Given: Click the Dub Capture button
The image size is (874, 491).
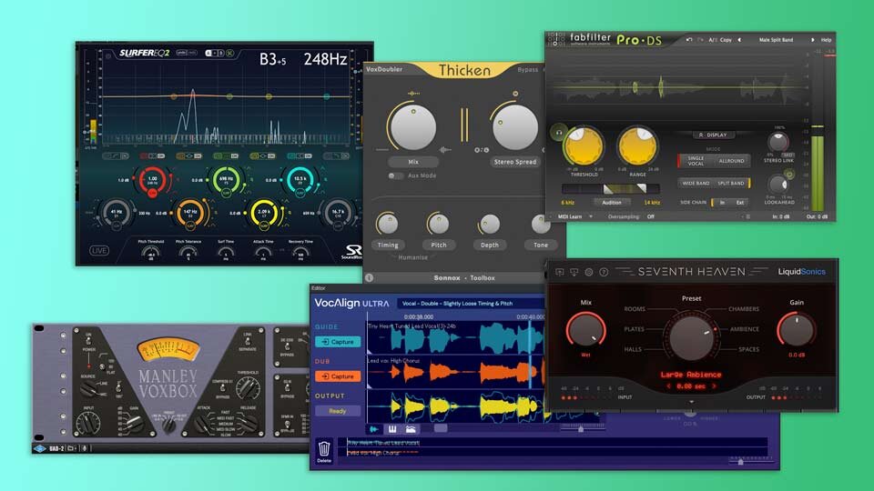Looking at the screenshot, I should click(338, 376).
